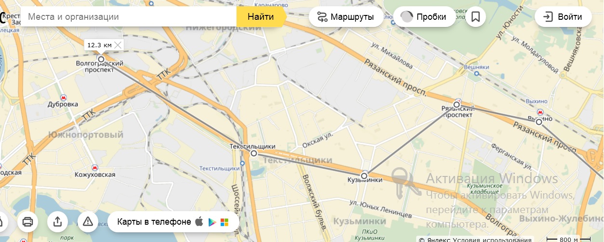Click the Выхино-Жулебино district label
Image resolution: width=604 pixels, height=242 pixels.
click(x=561, y=219)
